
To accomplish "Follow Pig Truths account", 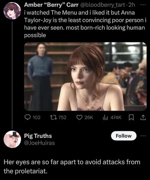I will tap(123, 136).
